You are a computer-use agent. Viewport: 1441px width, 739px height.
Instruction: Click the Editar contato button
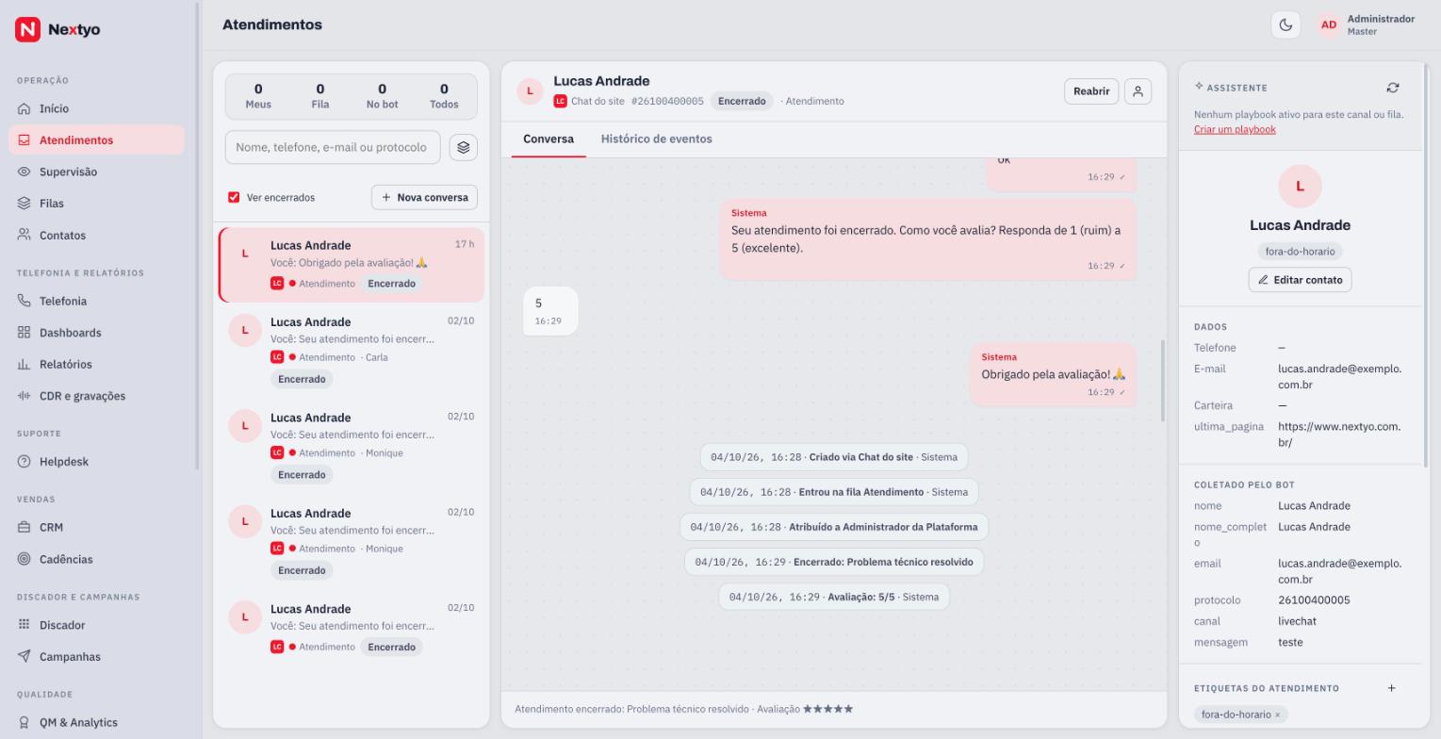pos(1300,280)
